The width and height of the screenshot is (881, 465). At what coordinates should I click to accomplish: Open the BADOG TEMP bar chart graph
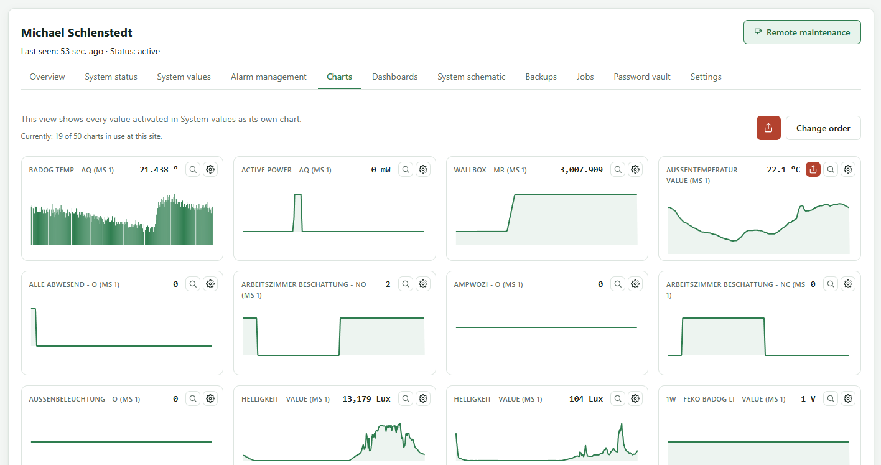pos(122,219)
